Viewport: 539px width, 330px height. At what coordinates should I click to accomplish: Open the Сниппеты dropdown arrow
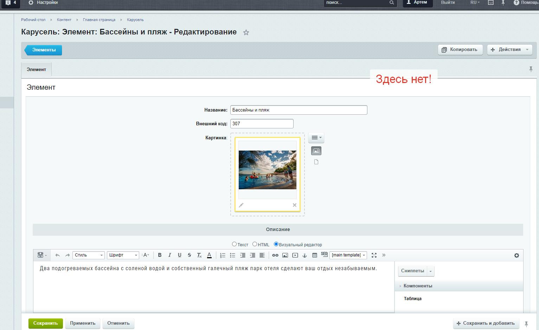tap(431, 271)
